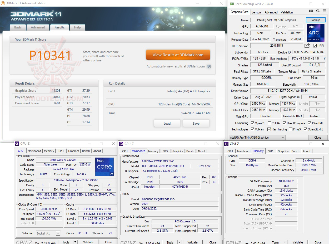Click motherboard Model TUF GAMING field

pos(165,166)
